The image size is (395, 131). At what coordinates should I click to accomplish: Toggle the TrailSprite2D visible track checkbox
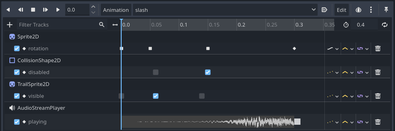tap(17, 96)
